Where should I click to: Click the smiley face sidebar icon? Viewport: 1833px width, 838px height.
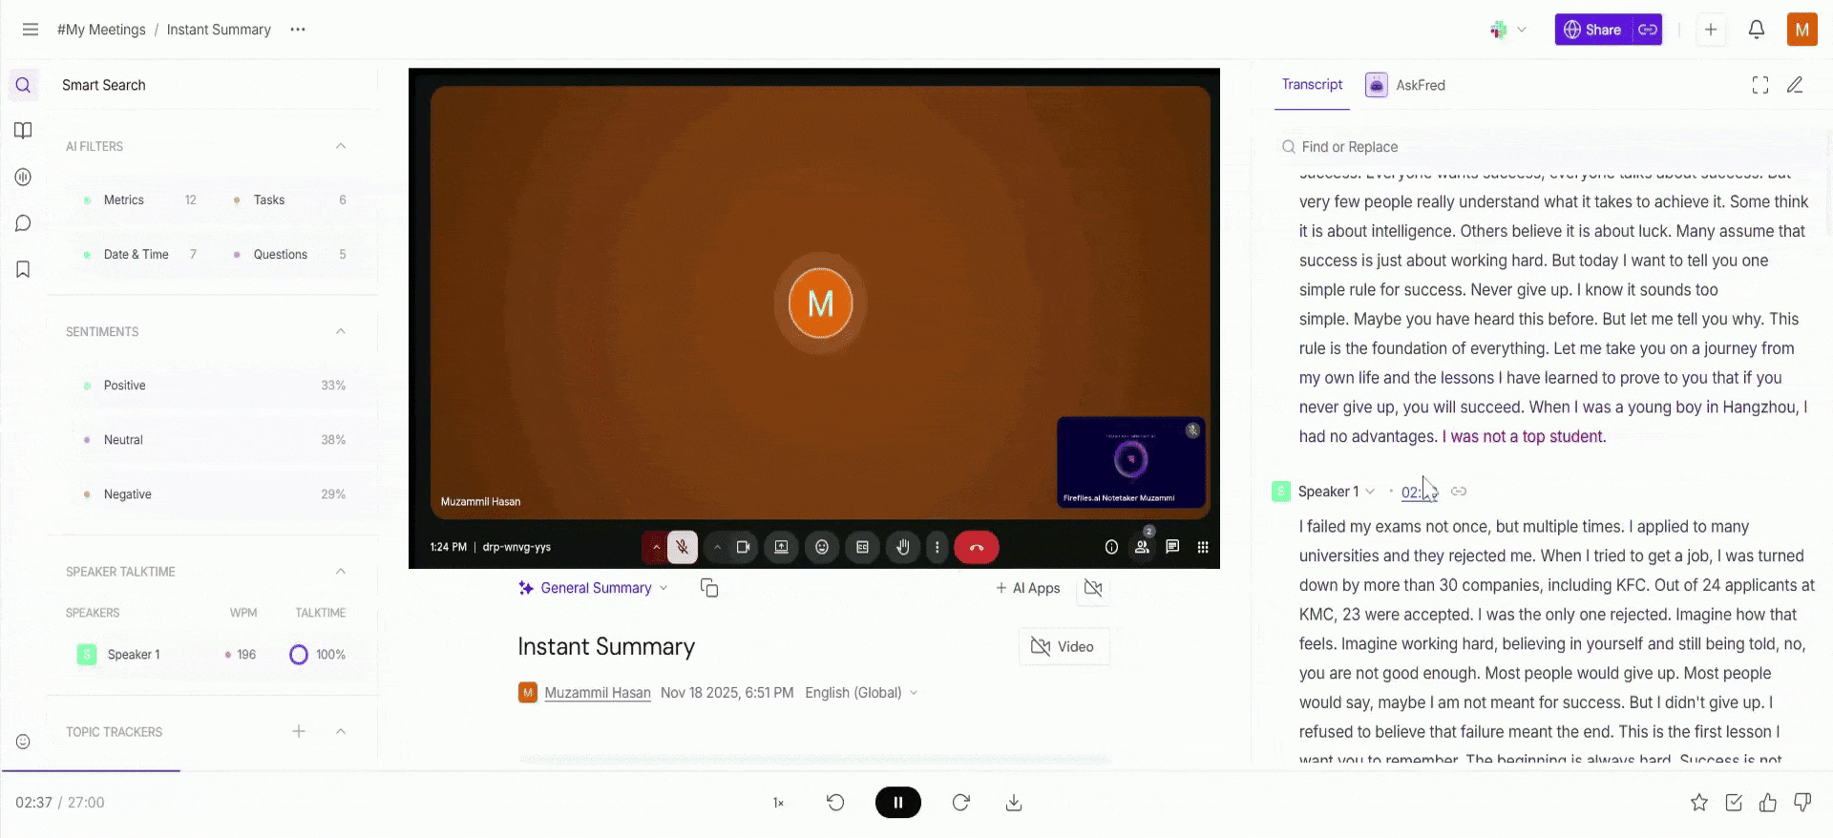tap(24, 742)
